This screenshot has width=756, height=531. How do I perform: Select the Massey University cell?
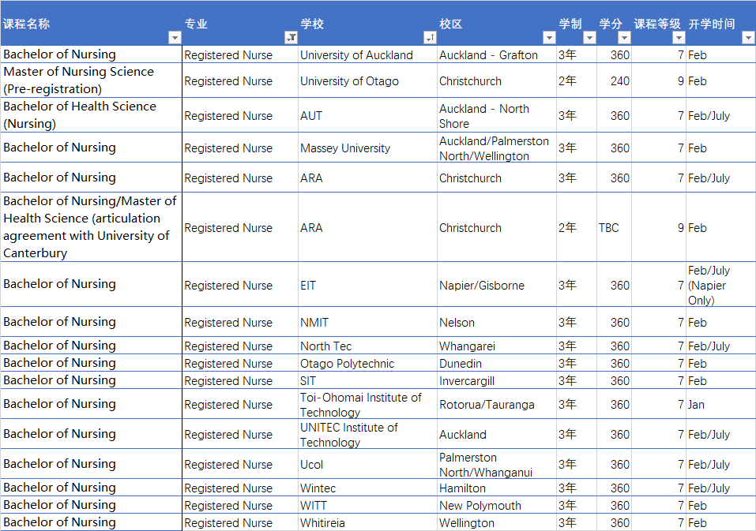point(367,148)
